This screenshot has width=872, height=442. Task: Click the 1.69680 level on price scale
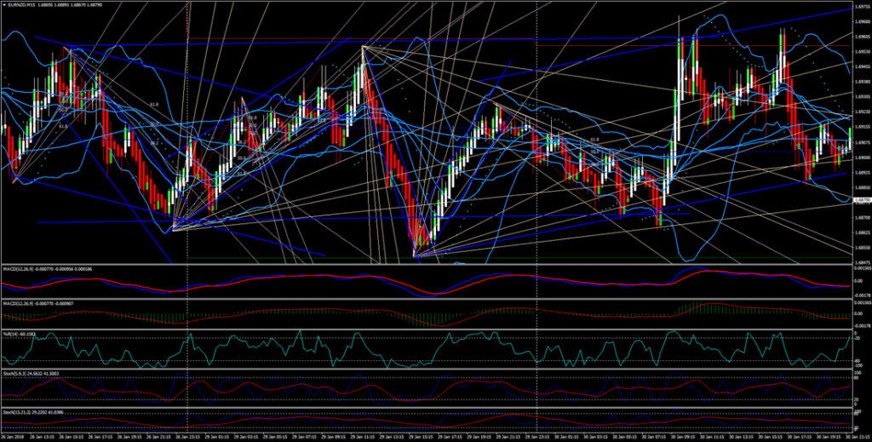coord(861,23)
